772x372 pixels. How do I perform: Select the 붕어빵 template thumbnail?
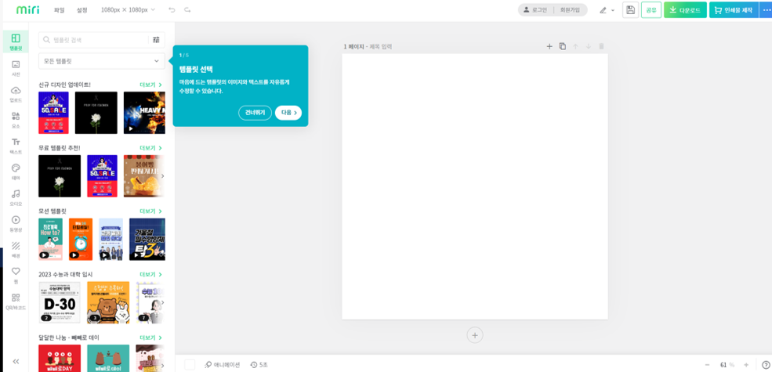[x=144, y=175]
